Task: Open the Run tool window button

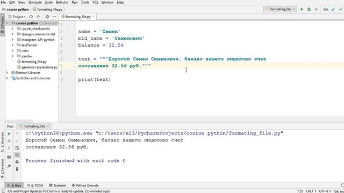Action: pyautogui.click(x=15, y=185)
